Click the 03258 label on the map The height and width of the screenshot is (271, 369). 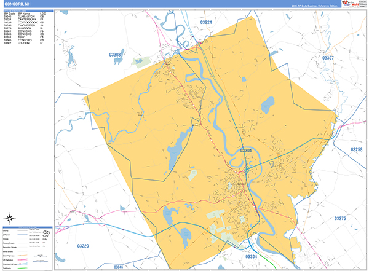point(357,149)
